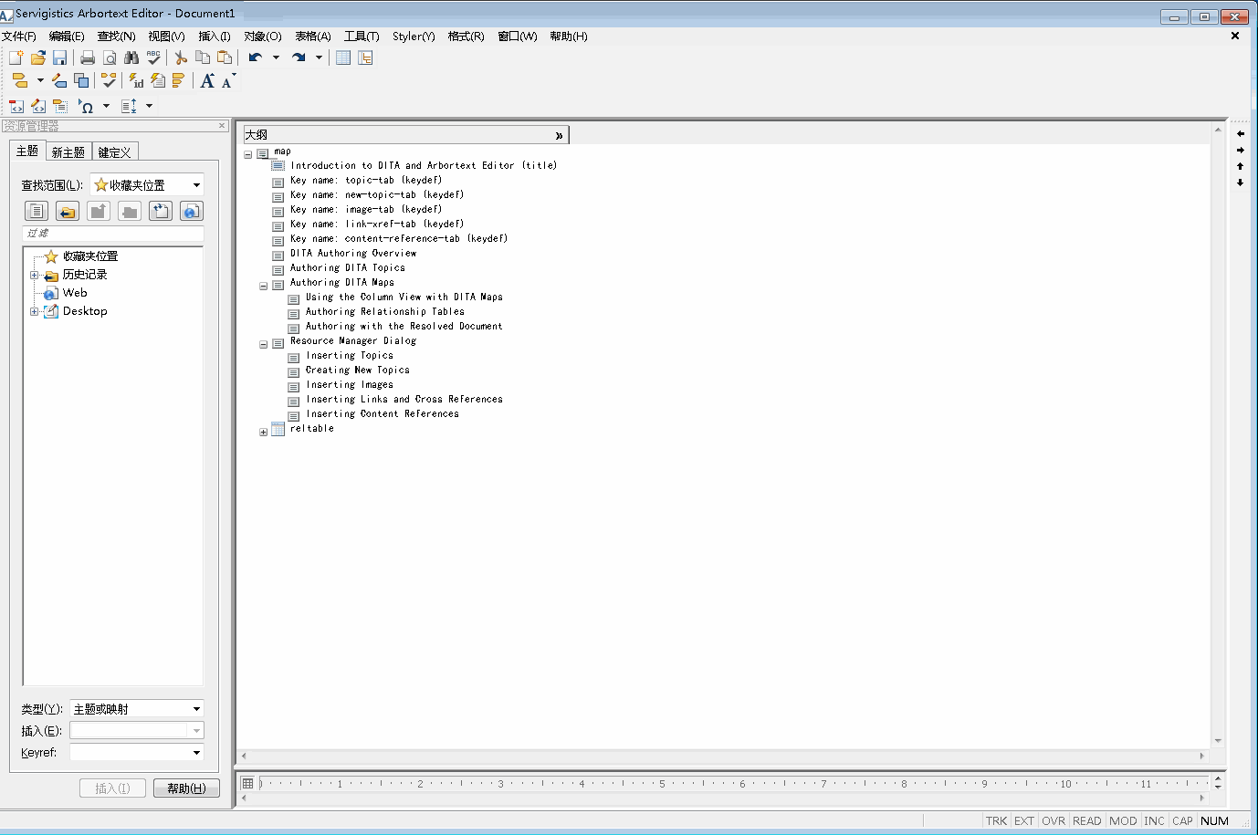This screenshot has width=1258, height=835.
Task: Click the 大纲 chevron expander
Action: 559,135
